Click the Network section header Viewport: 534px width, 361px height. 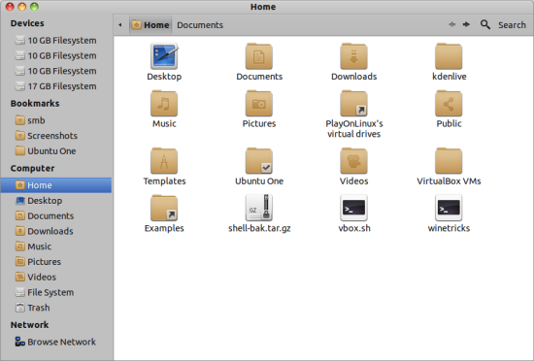point(29,325)
